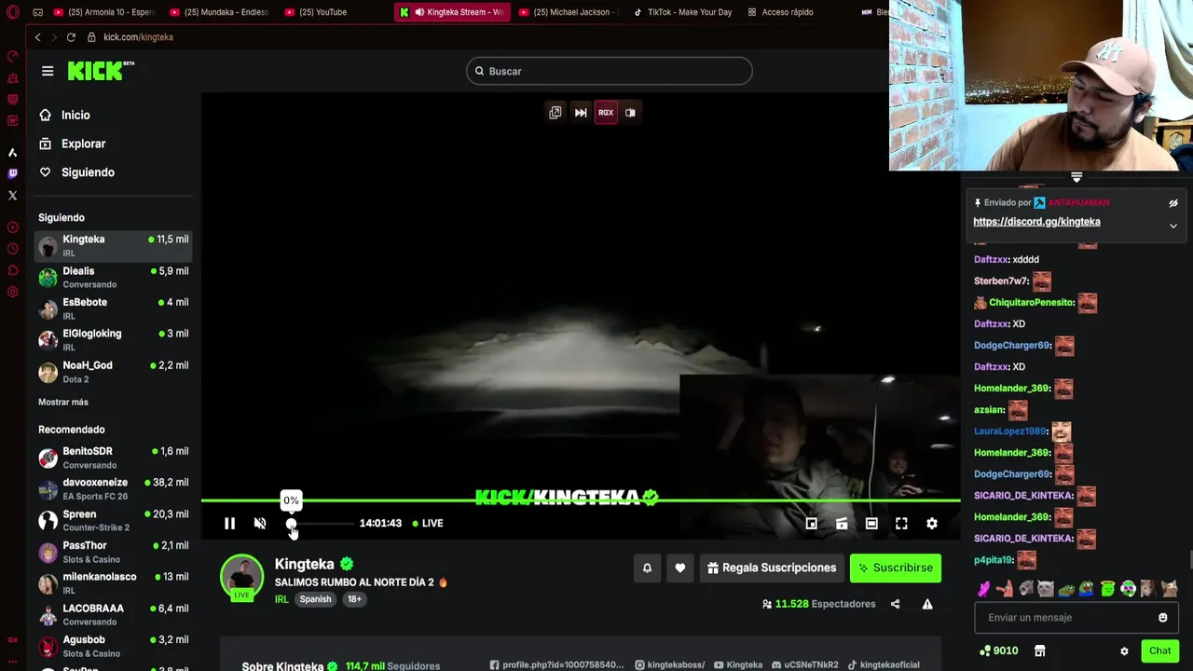Open BenitoSDR recommended channel

113,458
